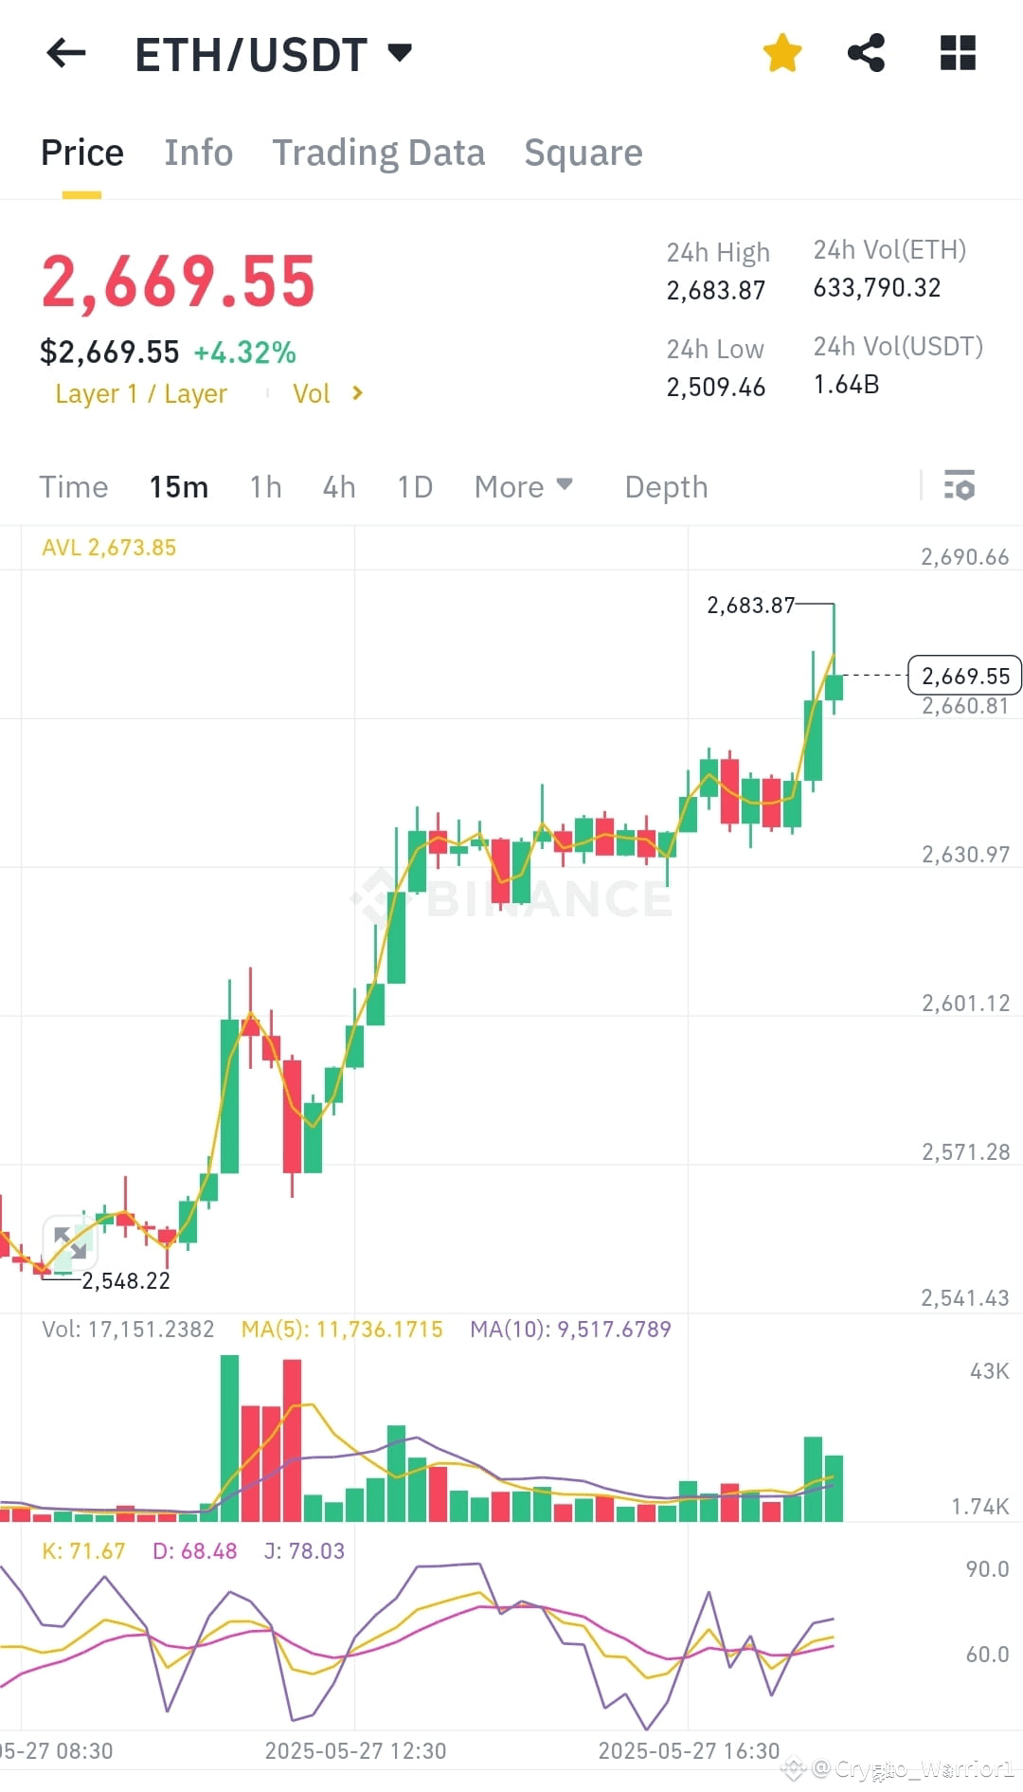Viewport: 1023px width, 1792px height.
Task: Open the Depth view
Action: click(x=666, y=486)
